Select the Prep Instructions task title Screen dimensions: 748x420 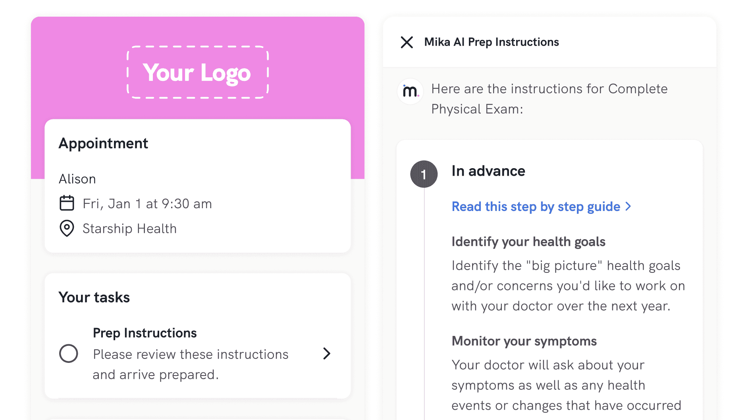pos(145,333)
